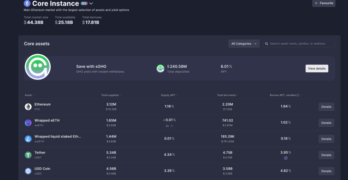Click the Wrapped eETH asset name
Image resolution: width=348 pixels, height=180 pixels.
(47, 120)
